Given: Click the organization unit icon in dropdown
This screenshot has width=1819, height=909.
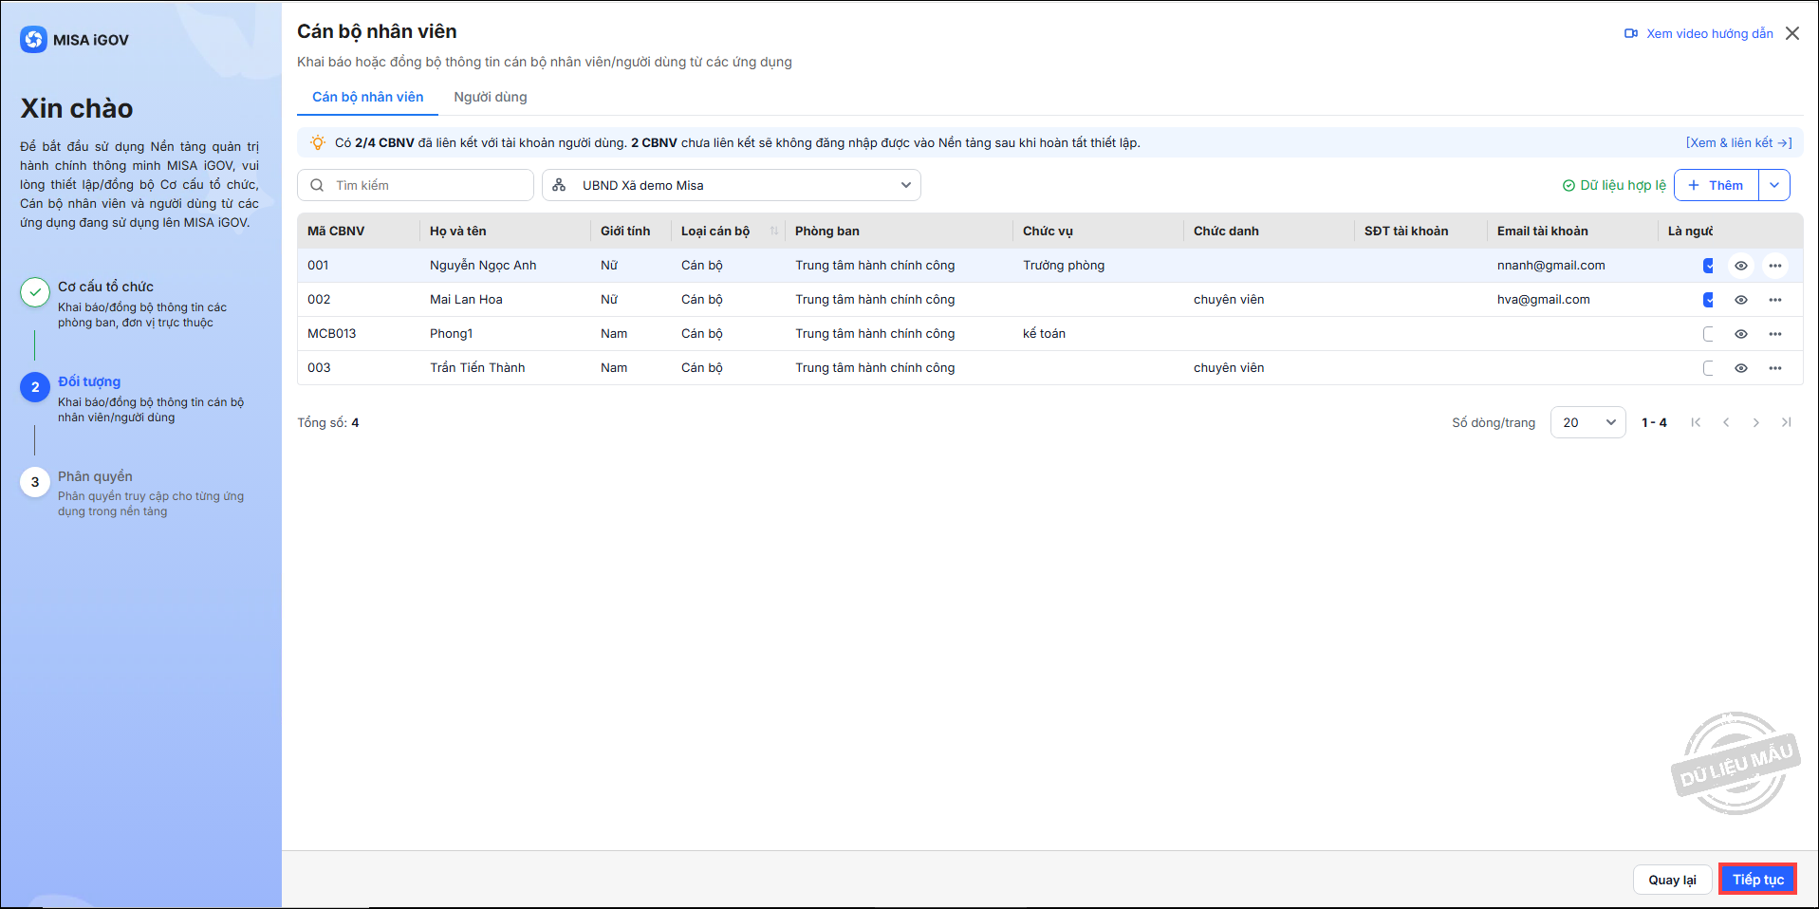Looking at the screenshot, I should click(x=559, y=185).
